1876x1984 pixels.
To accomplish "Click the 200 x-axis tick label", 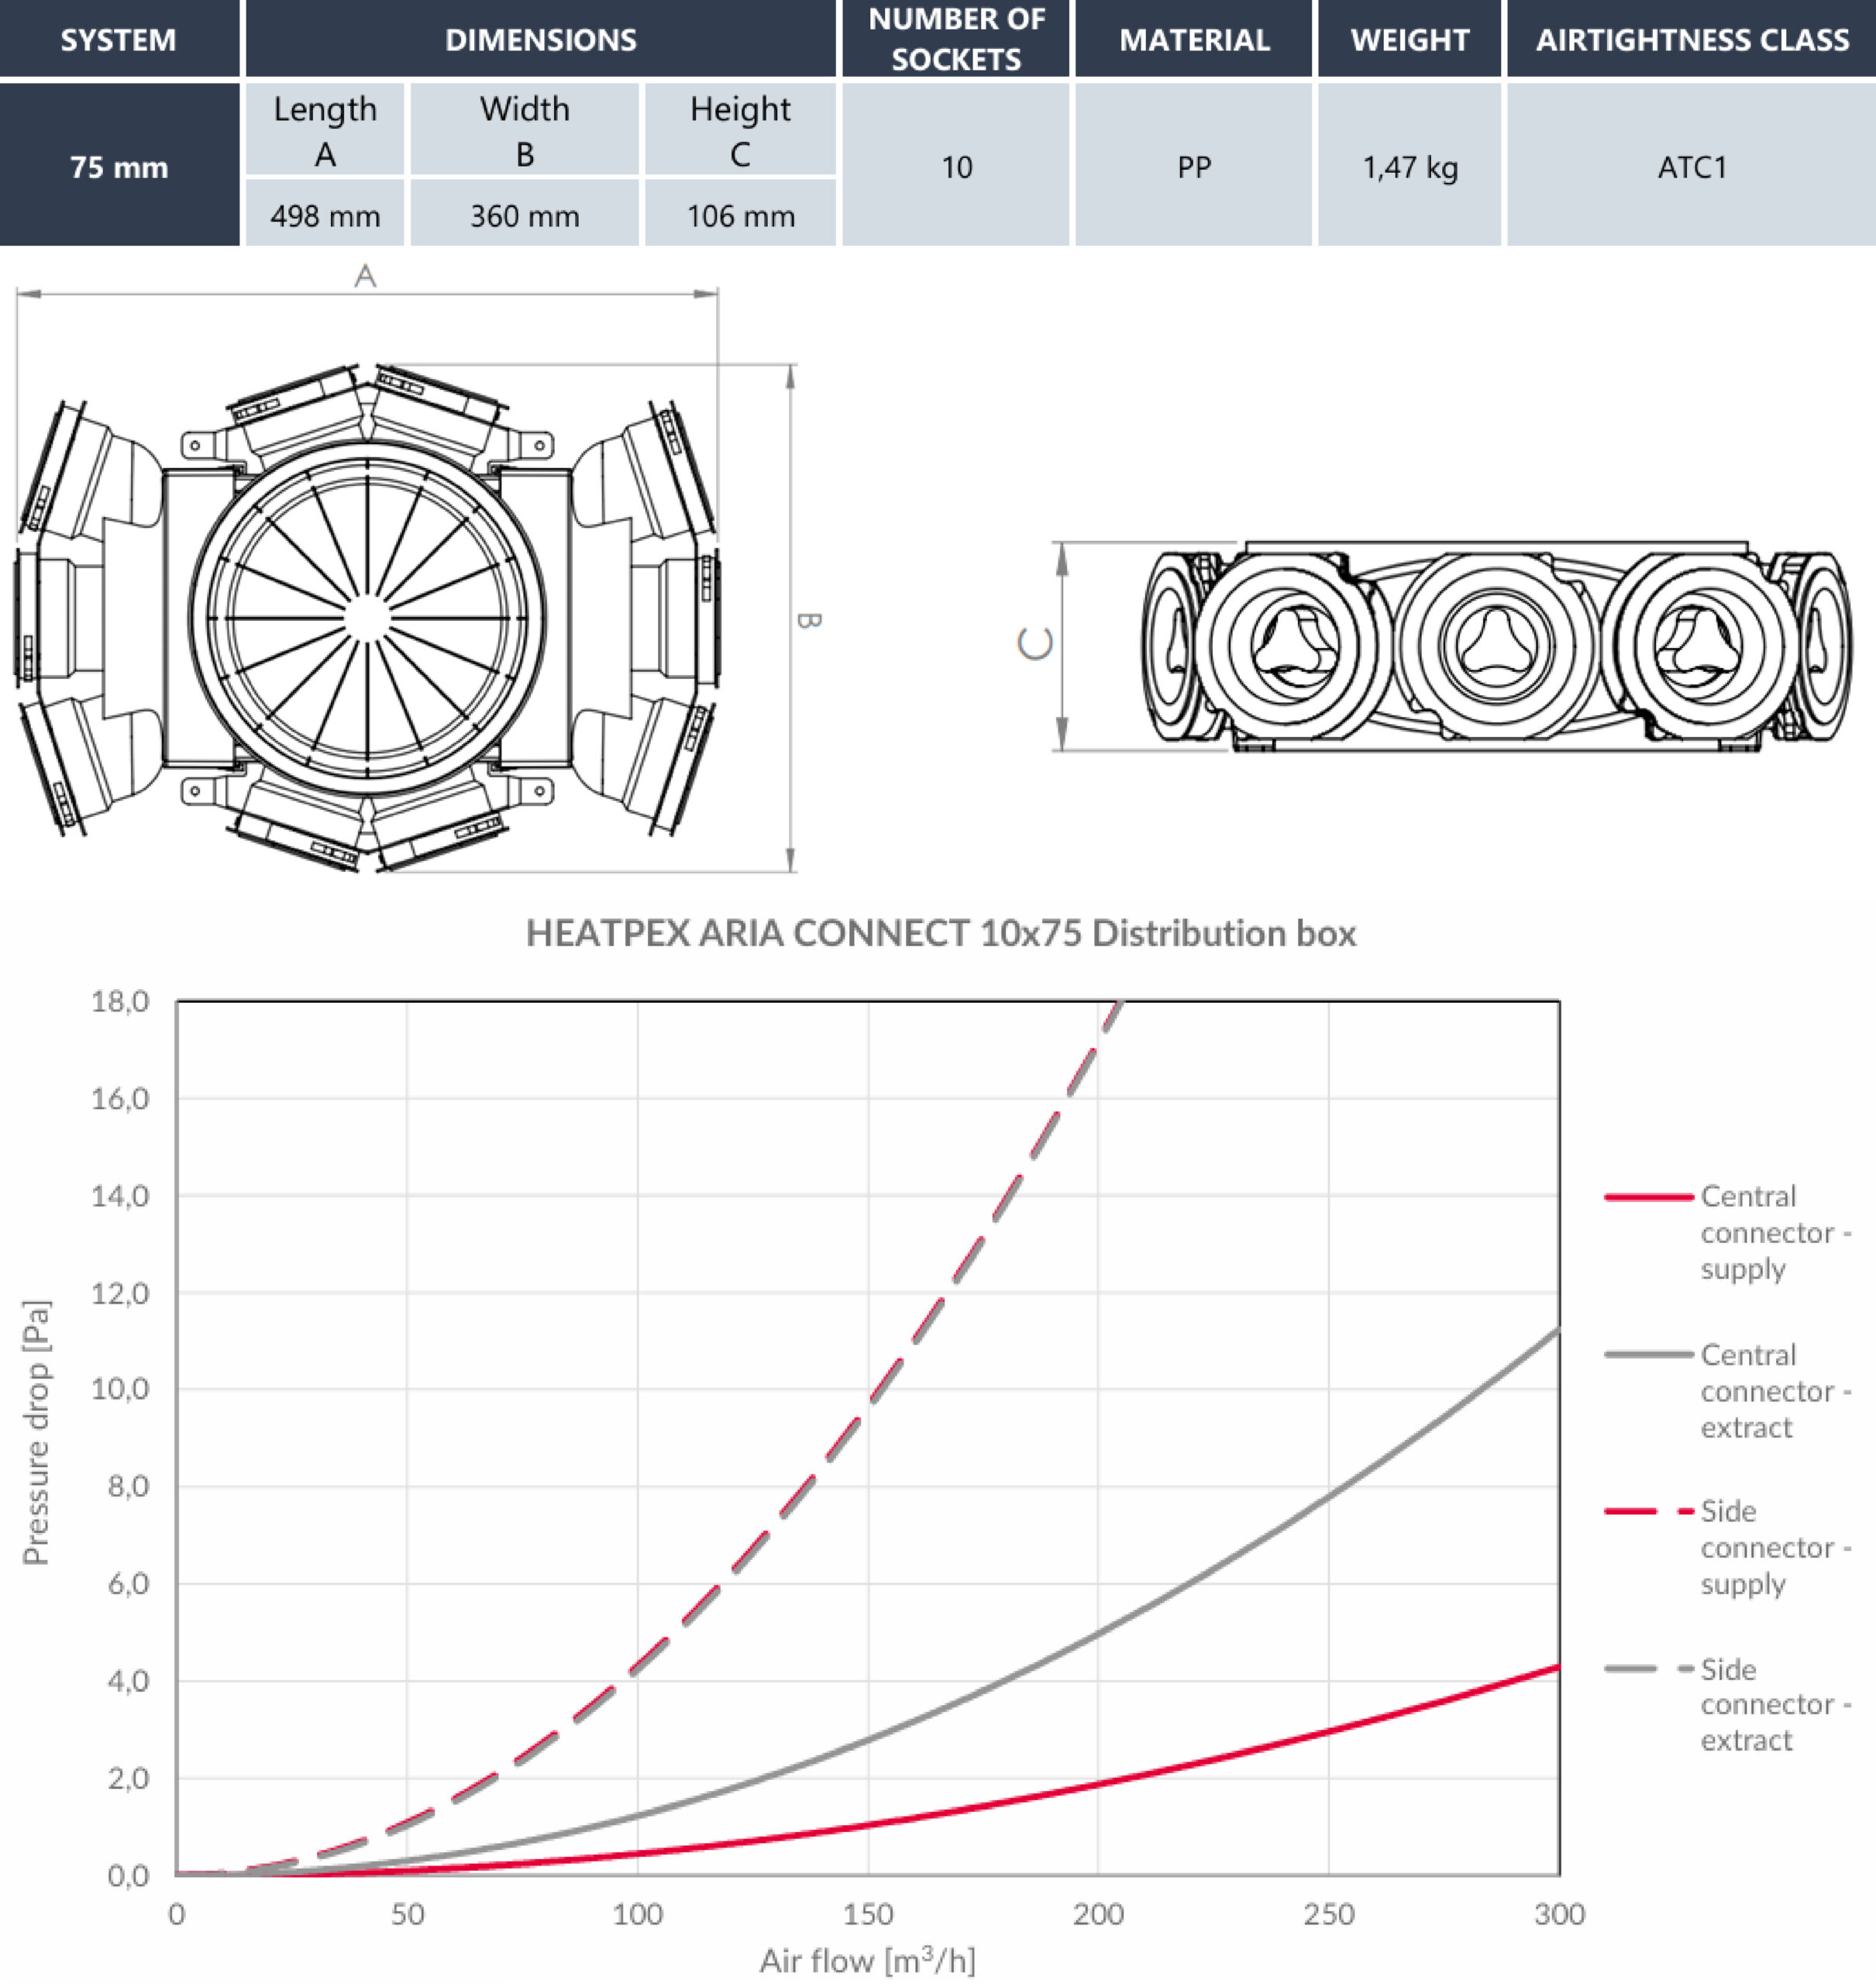I will point(1098,1914).
